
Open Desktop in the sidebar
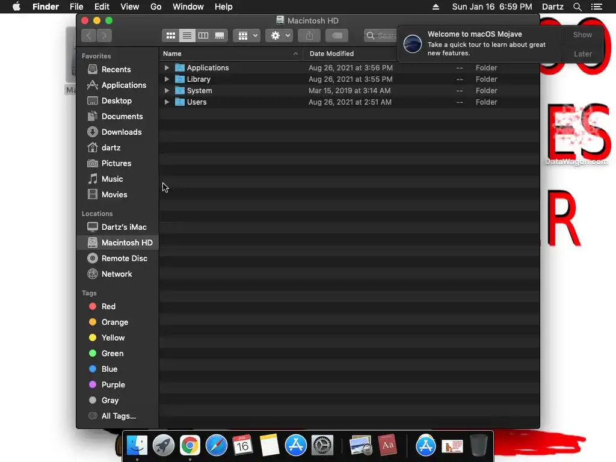117,100
